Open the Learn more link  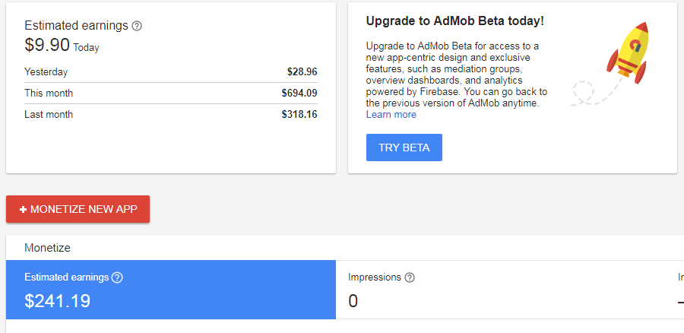(391, 115)
